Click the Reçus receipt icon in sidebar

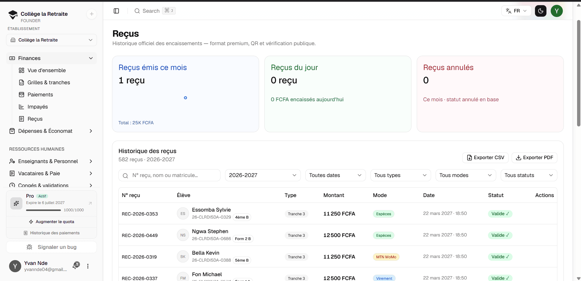[x=22, y=119]
